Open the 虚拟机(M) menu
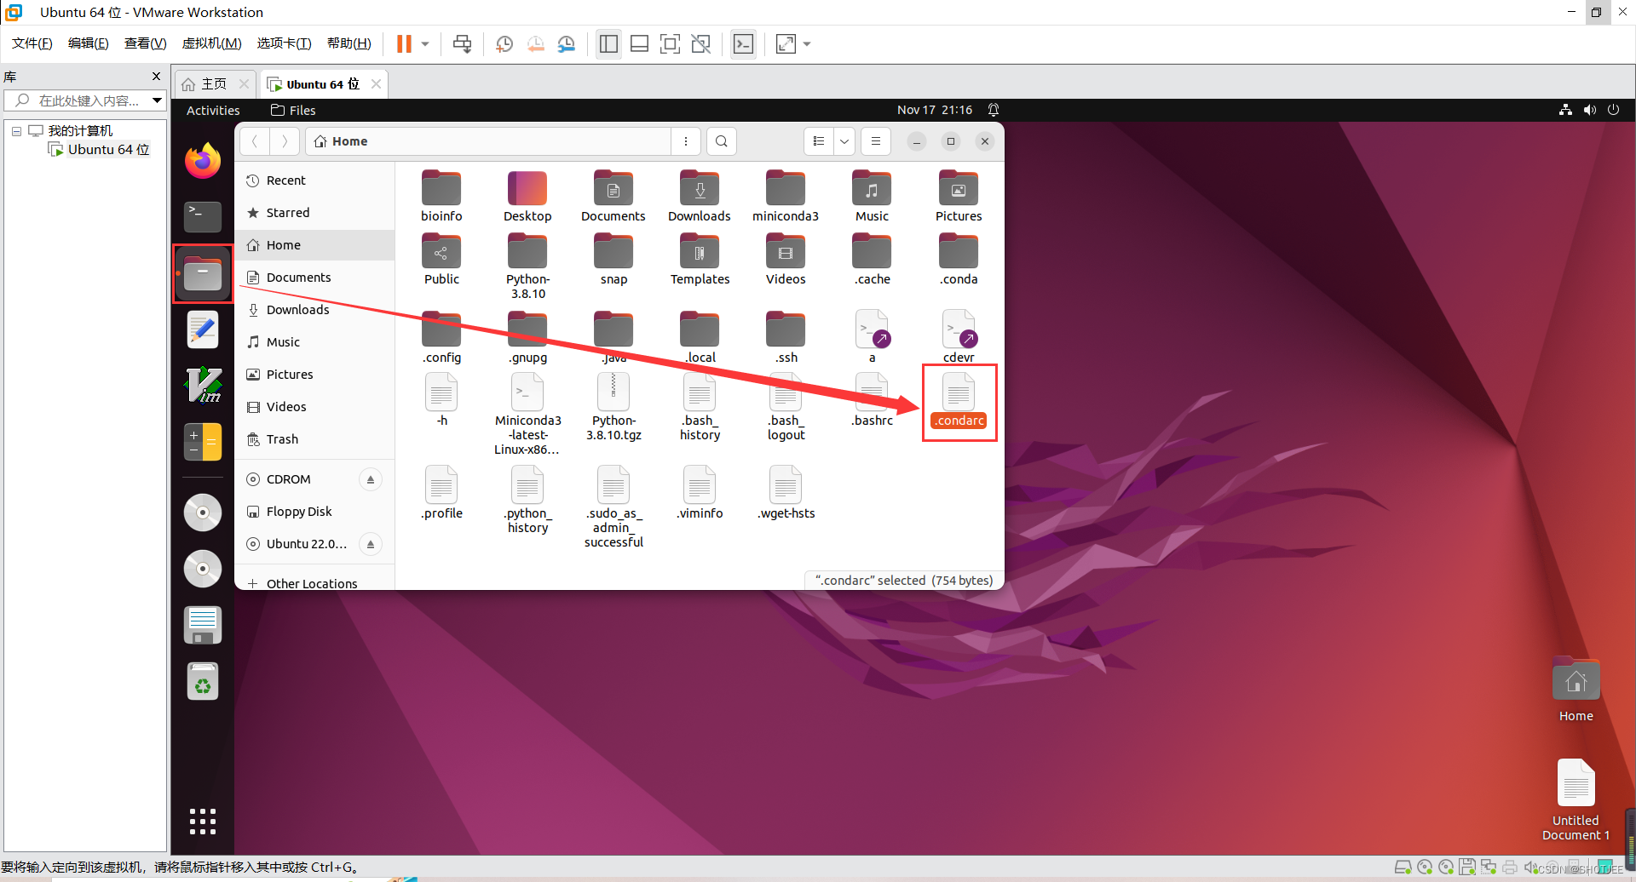The image size is (1636, 882). coord(211,43)
